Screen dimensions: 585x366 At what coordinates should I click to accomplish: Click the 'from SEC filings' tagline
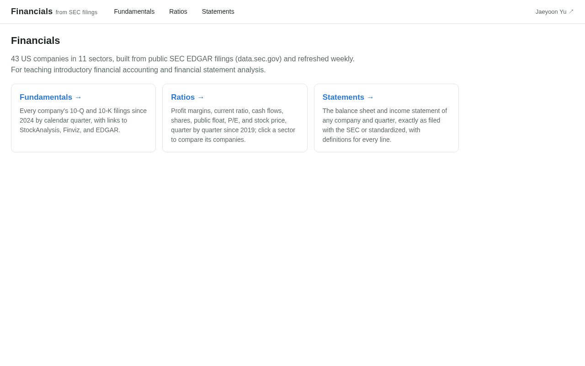(76, 12)
